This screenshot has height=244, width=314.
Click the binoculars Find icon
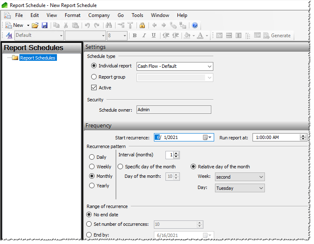tap(109, 25)
